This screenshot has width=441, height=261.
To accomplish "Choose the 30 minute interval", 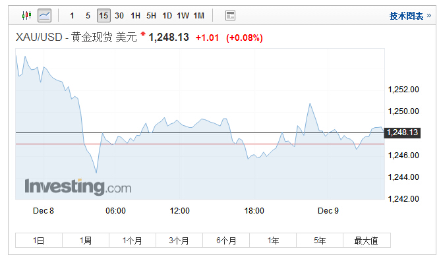I will [x=119, y=15].
